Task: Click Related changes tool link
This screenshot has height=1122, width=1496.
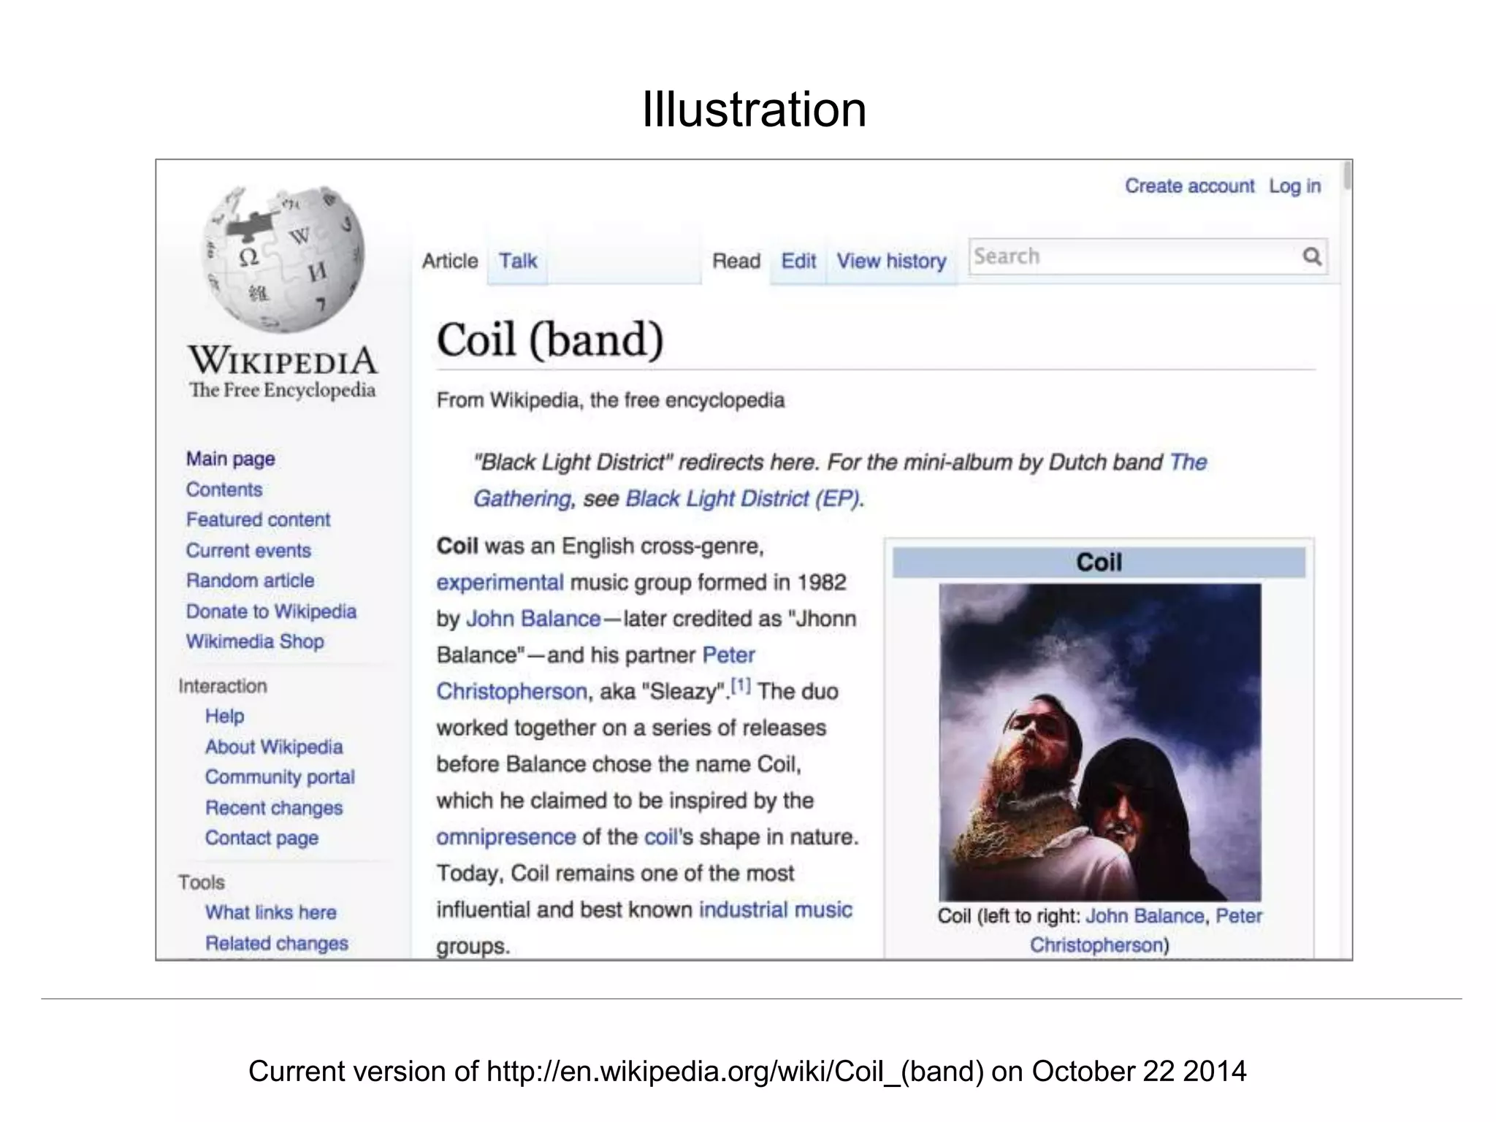Action: [277, 943]
